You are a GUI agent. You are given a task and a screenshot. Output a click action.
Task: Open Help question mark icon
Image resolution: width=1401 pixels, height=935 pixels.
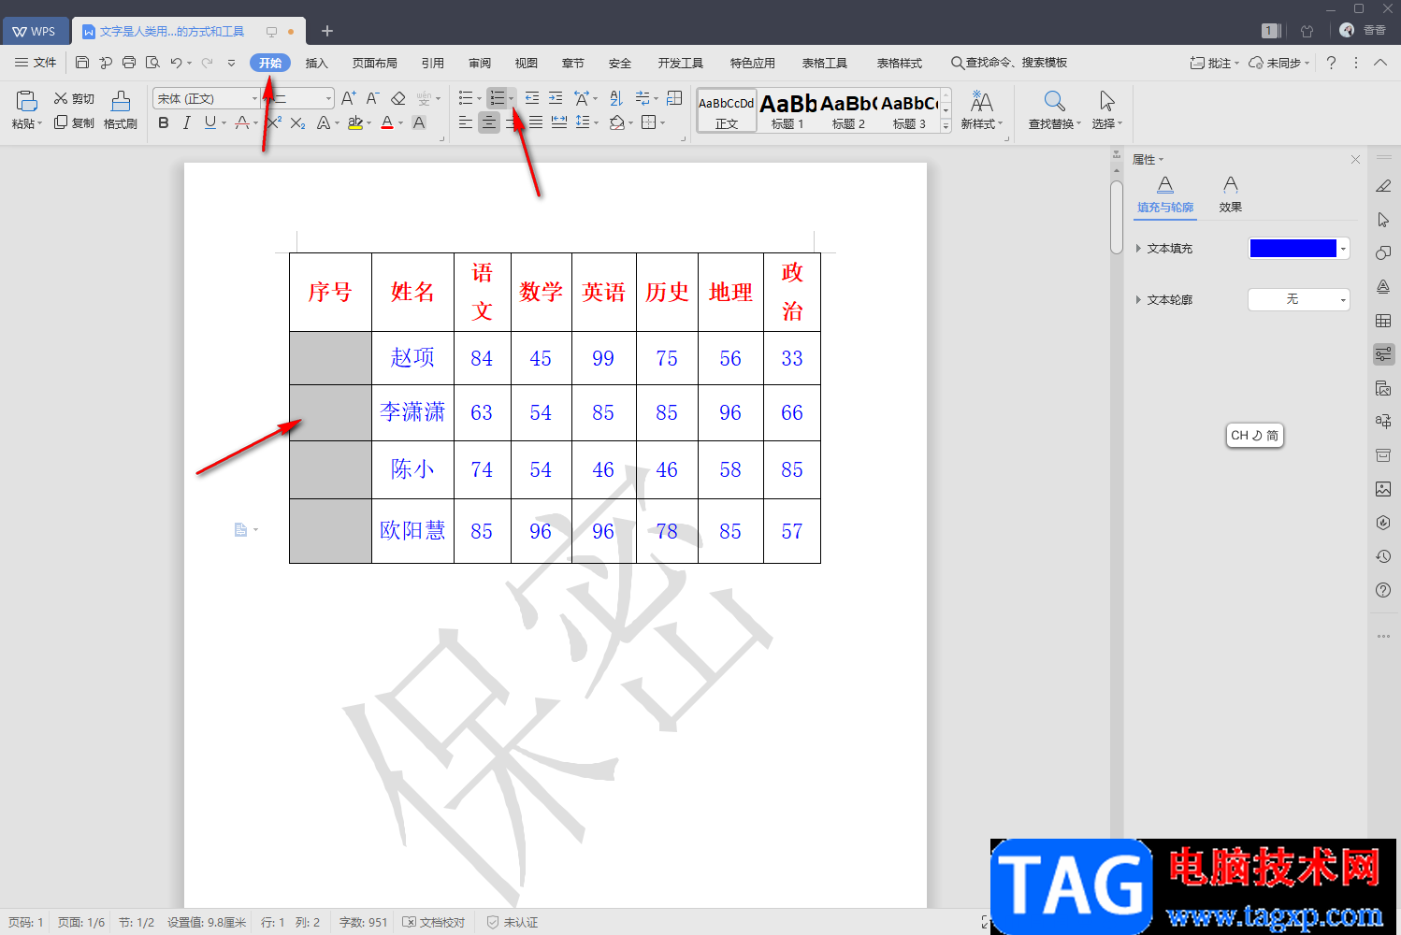click(x=1331, y=63)
